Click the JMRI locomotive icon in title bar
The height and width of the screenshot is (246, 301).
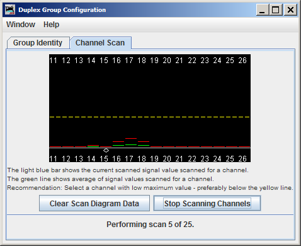(10, 9)
